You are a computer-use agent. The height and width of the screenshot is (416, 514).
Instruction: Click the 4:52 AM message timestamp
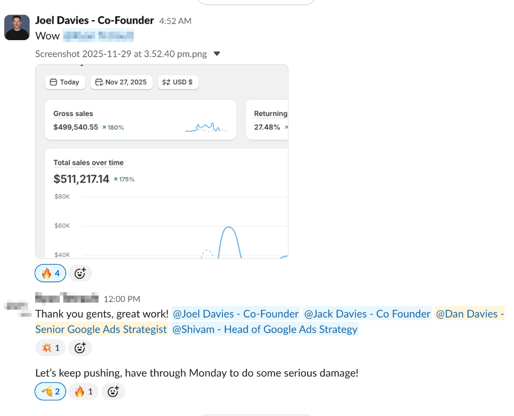tap(175, 21)
